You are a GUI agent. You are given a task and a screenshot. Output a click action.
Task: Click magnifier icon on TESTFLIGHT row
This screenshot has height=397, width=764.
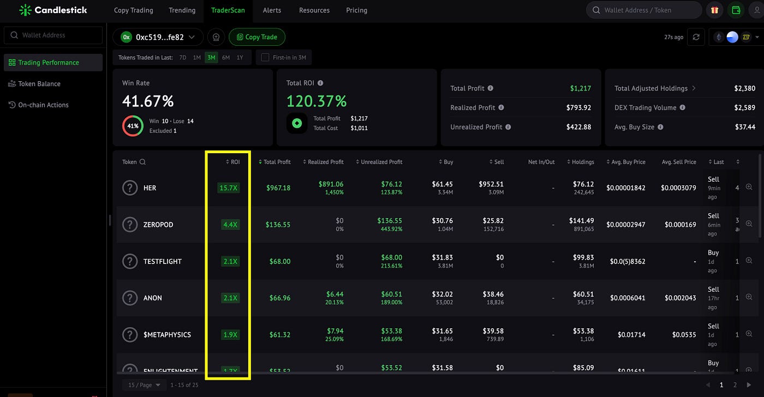tap(749, 261)
